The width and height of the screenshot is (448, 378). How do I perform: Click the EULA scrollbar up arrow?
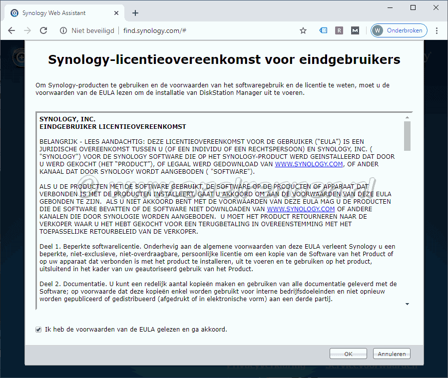click(407, 117)
